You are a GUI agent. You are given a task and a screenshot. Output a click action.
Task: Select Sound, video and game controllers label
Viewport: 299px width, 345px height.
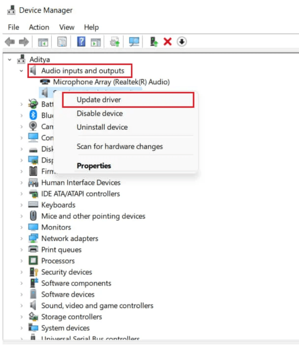coord(97,306)
